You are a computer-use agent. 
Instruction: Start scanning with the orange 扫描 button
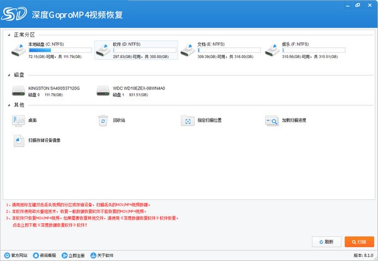(x=359, y=241)
